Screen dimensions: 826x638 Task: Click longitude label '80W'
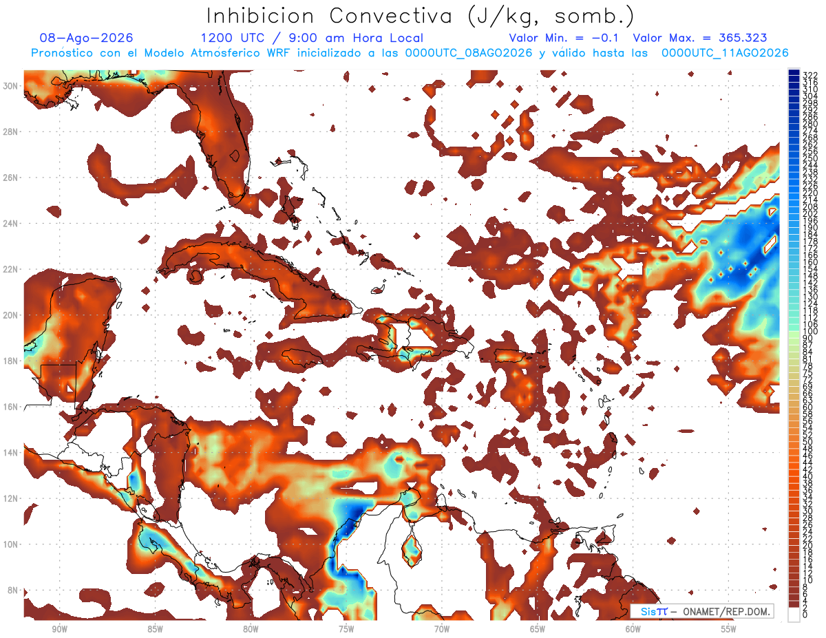click(251, 628)
